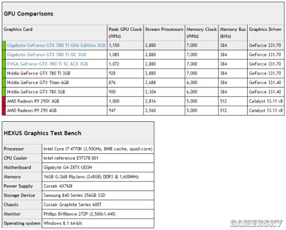Viewport: 286px width, 230px height.
Task: Click the Samsung 840 Series 256GB SSD value
Action: (74, 196)
